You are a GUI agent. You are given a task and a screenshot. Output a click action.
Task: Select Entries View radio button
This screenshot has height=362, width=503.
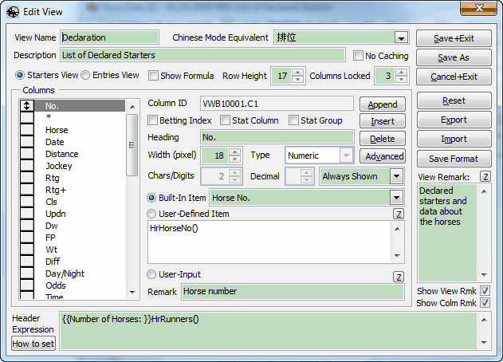85,75
